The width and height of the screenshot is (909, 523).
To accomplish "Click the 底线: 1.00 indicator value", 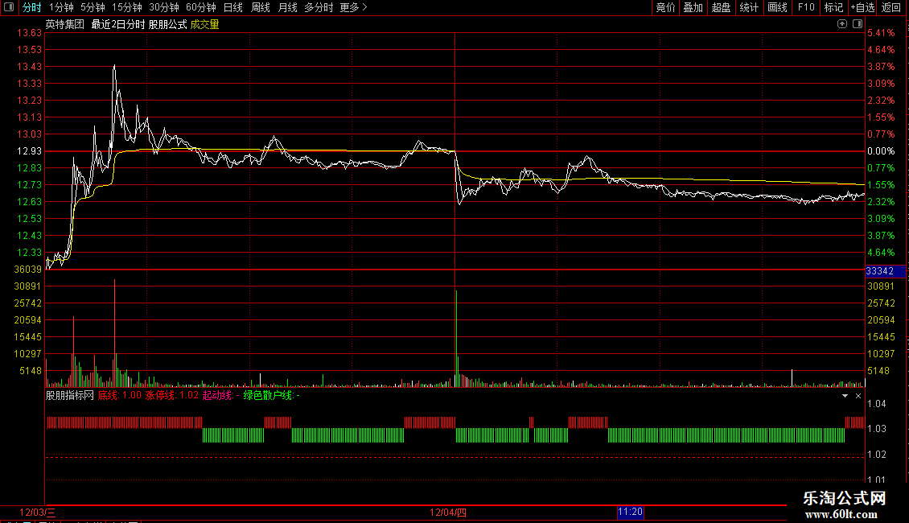I will point(119,395).
